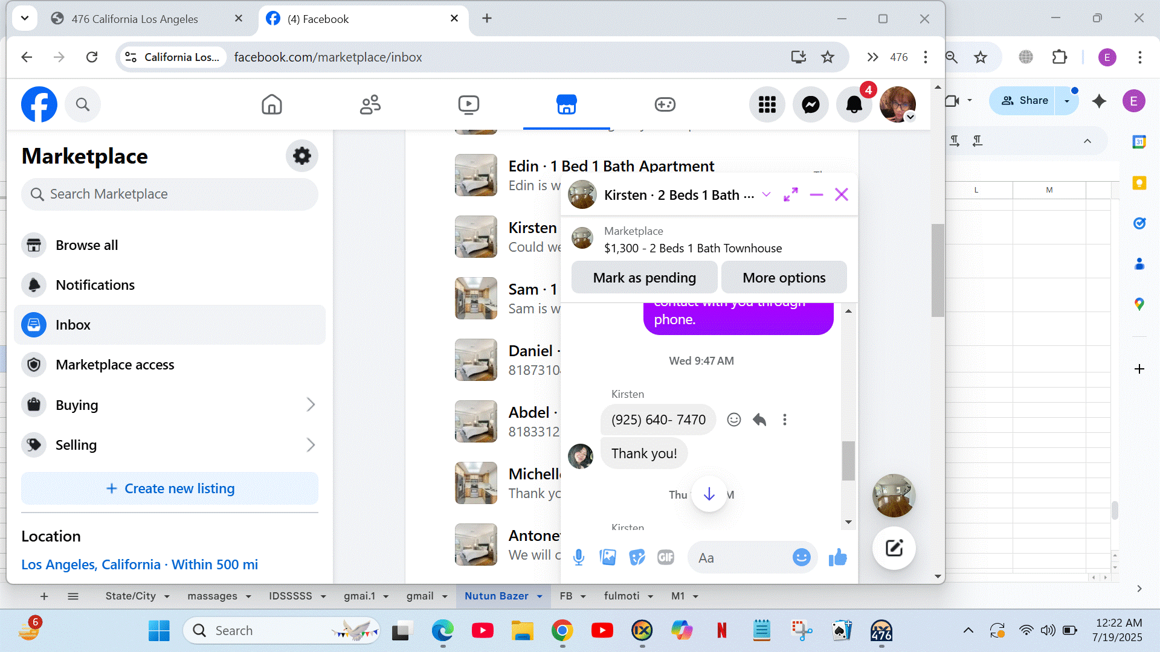Click the microphone voice clip icon
This screenshot has width=1160, height=652.
(x=578, y=557)
